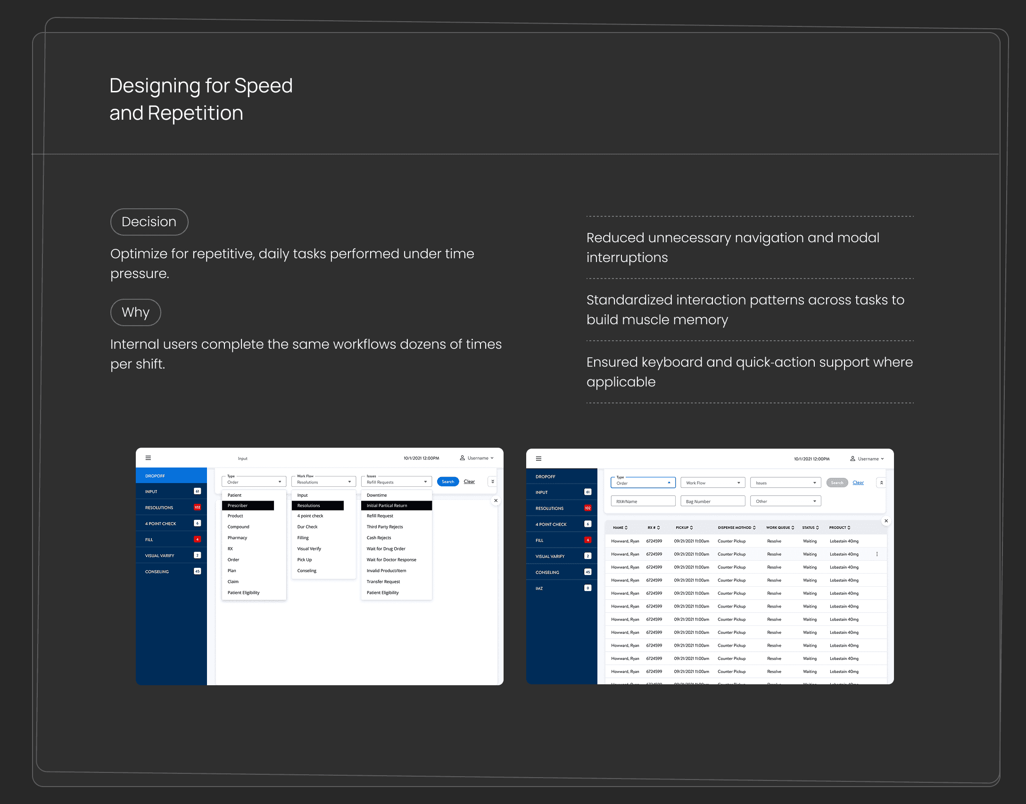Expand filters with the double-chevron down icon
The image size is (1026, 804).
click(493, 482)
